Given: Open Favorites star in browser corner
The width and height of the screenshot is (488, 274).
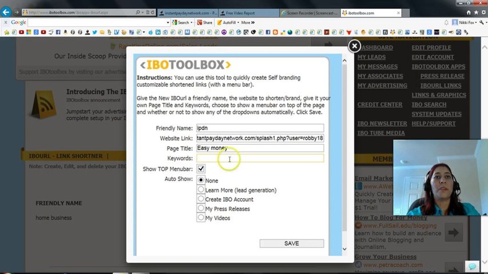Looking at the screenshot, I should pyautogui.click(x=475, y=13).
